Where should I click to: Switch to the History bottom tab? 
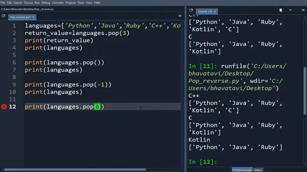coord(258,170)
